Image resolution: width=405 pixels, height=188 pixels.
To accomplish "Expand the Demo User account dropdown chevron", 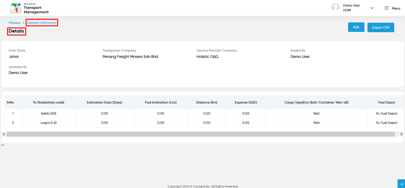I will 372,8.
